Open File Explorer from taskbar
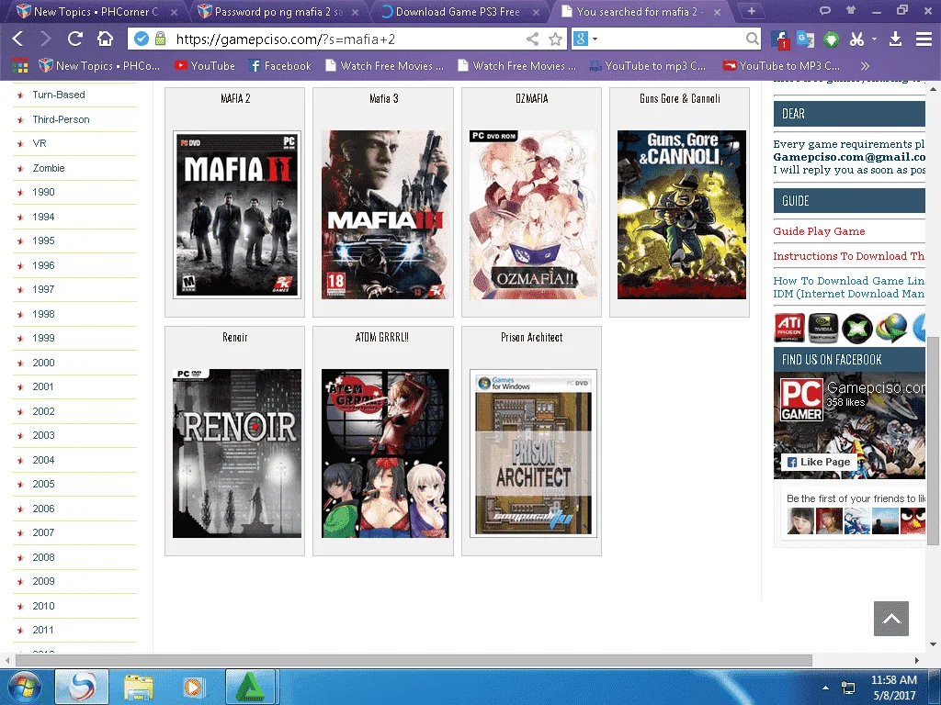The width and height of the screenshot is (941, 705). click(139, 687)
